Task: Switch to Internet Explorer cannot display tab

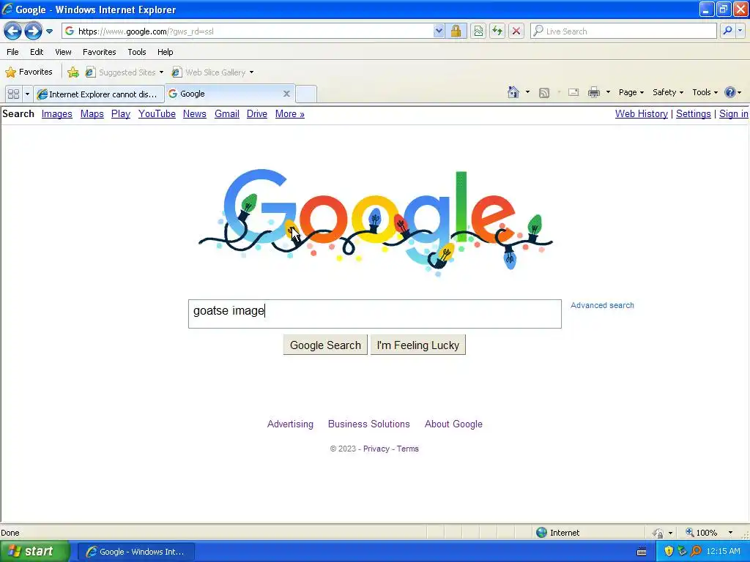Action: 99,94
